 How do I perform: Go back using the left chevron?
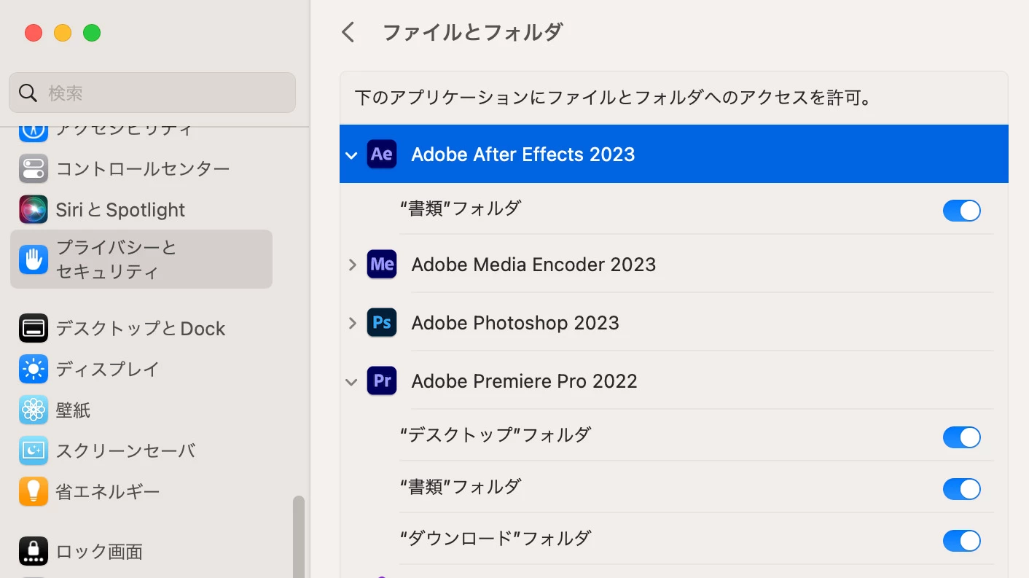[x=348, y=32]
